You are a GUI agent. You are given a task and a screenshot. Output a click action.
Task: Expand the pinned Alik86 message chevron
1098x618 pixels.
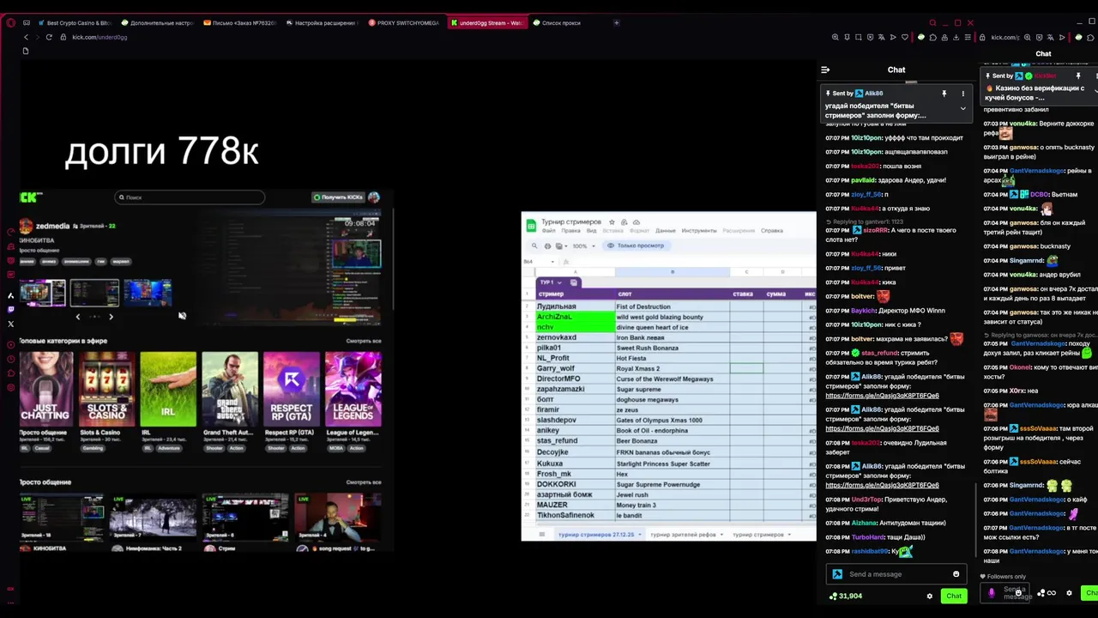pos(962,109)
